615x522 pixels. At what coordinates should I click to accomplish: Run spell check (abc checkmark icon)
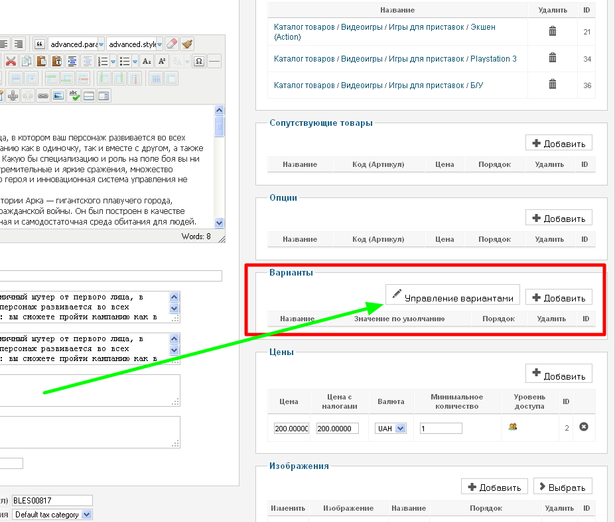(x=74, y=95)
